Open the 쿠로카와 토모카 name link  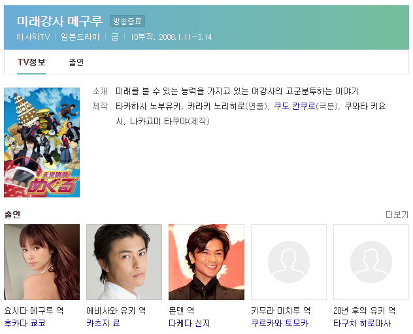280,323
